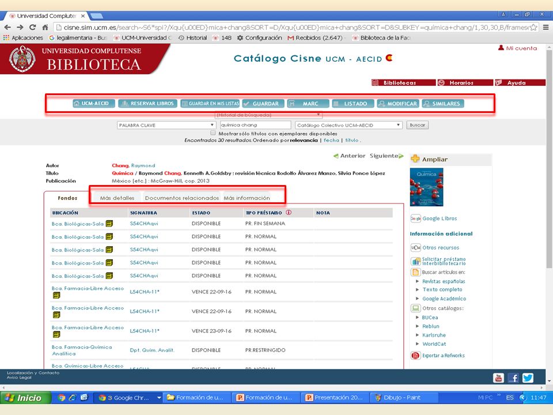Screen dimensions: 553x415
Task: Switch to the Fondos tab
Action: pyautogui.click(x=67, y=198)
